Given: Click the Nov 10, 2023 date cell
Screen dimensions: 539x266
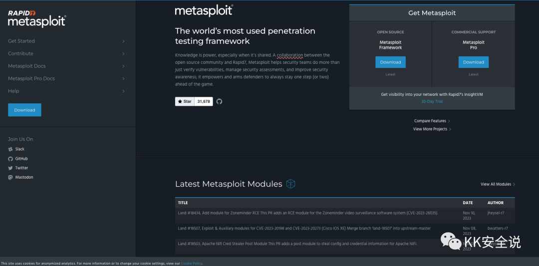Looking at the screenshot, I should tap(469, 216).
